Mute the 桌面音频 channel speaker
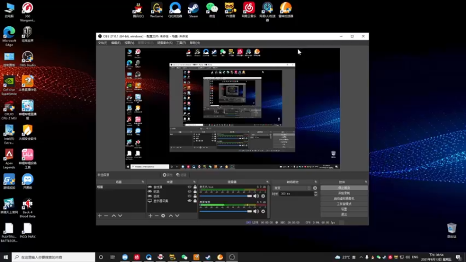This screenshot has height=262, width=466. pos(256,211)
